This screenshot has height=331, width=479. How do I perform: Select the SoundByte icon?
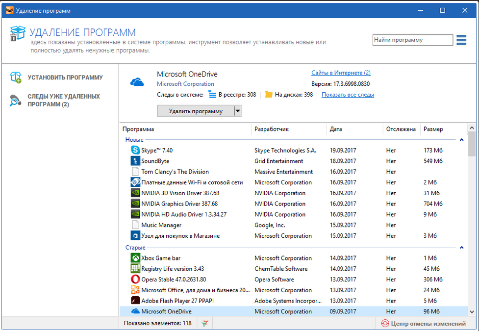(x=135, y=161)
